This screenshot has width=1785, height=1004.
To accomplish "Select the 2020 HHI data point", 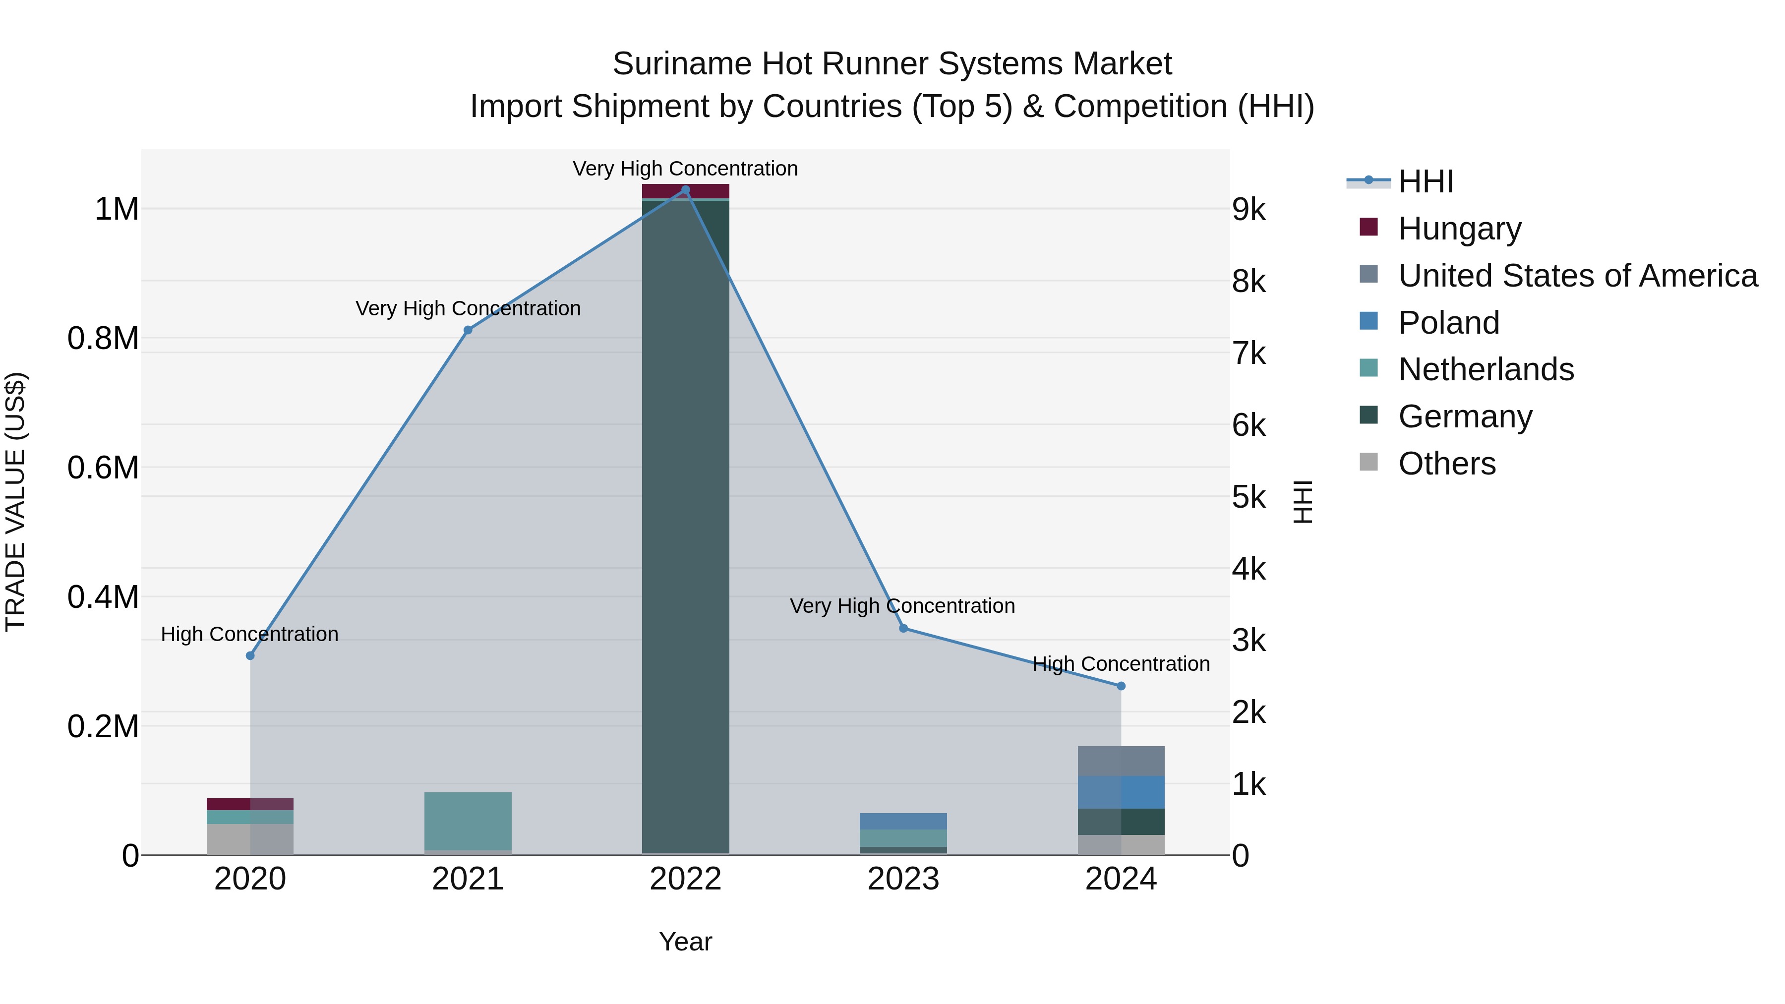I will [250, 655].
